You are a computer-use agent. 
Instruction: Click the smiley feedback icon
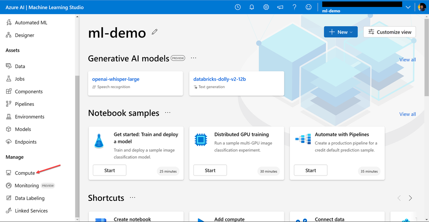tap(309, 7)
